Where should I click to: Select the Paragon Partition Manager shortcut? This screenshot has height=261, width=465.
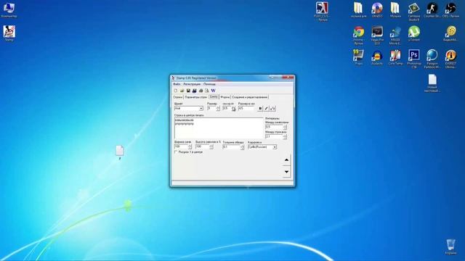(x=432, y=59)
